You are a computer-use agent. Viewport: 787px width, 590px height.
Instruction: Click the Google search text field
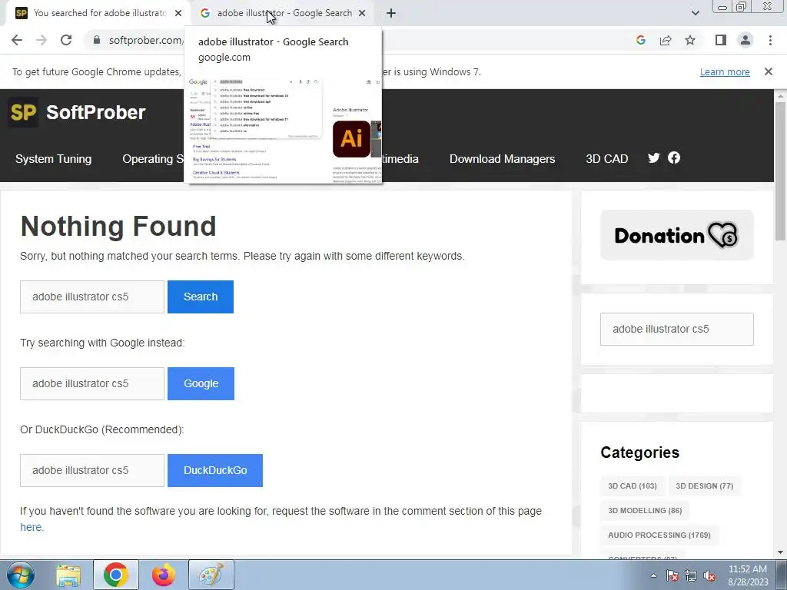(x=92, y=384)
